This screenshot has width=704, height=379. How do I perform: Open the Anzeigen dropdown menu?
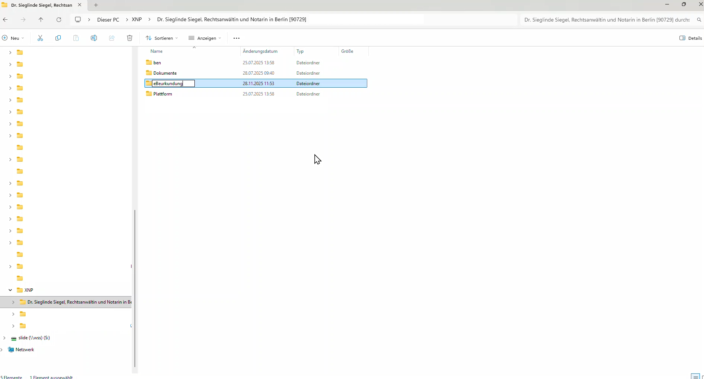(205, 38)
